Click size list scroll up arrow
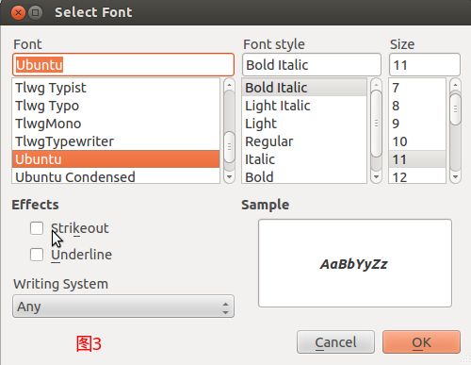471x365 pixels. (455, 85)
